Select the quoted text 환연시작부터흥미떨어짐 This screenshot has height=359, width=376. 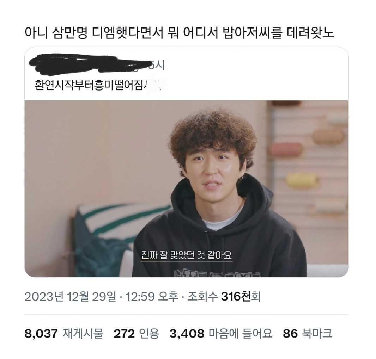tap(89, 86)
